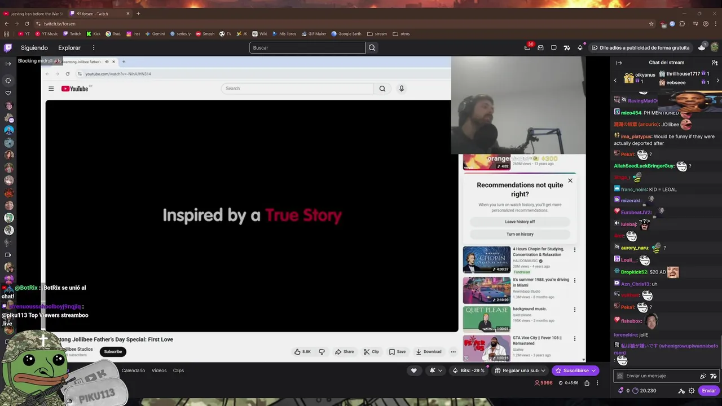Open YouTube hamburger menu in stream
Image resolution: width=722 pixels, height=406 pixels.
51,89
